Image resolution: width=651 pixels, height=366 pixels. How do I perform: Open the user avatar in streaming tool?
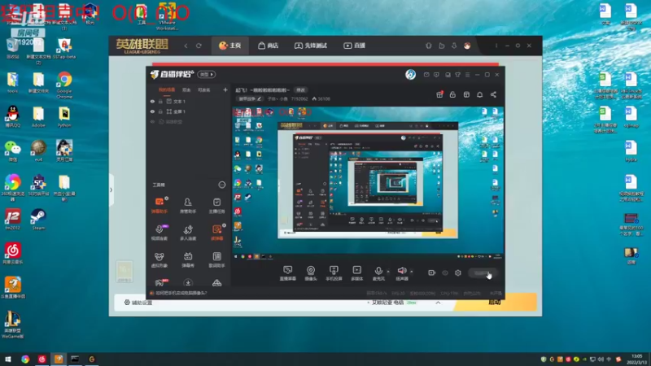pyautogui.click(x=411, y=74)
